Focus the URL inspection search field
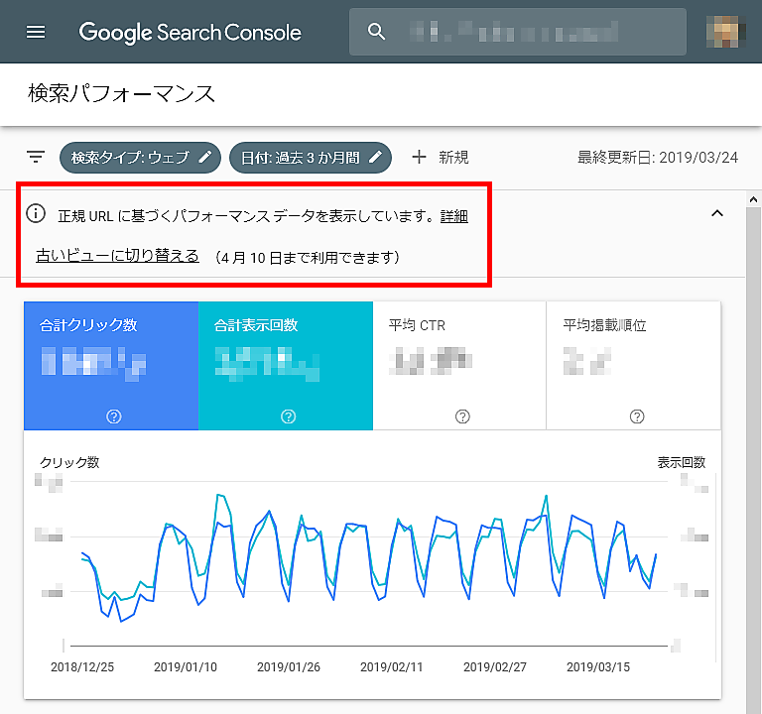The height and width of the screenshot is (714, 762). 536,32
